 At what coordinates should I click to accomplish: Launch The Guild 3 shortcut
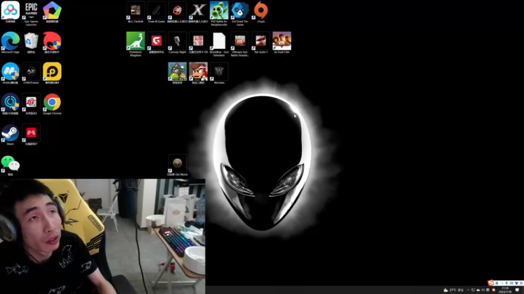tap(261, 41)
